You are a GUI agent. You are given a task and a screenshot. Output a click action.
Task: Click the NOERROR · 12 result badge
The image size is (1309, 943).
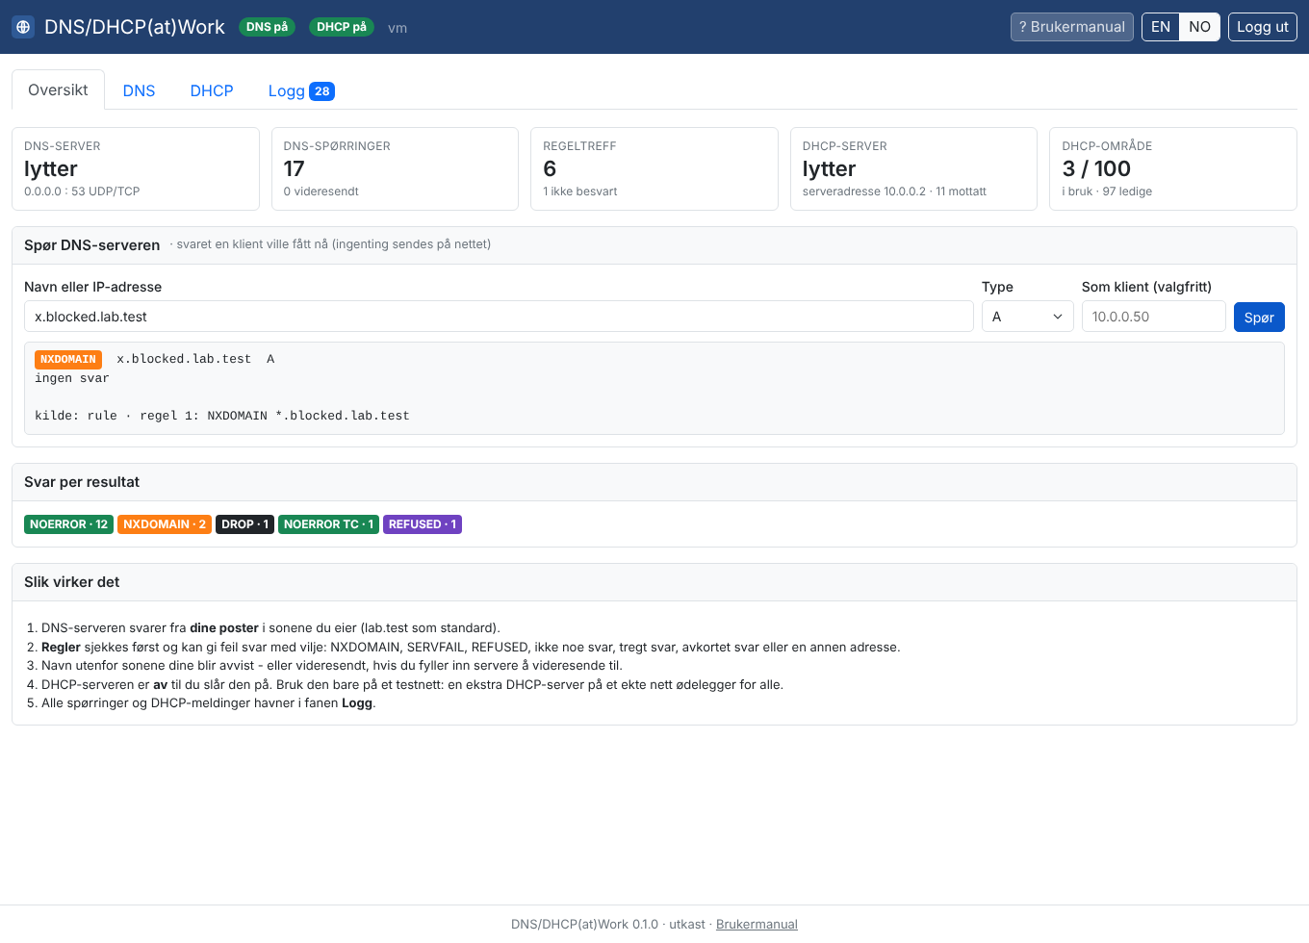pyautogui.click(x=68, y=524)
